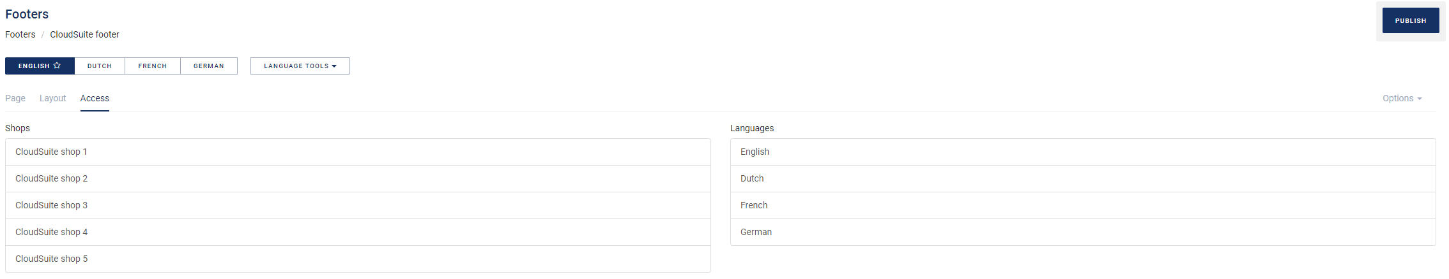Open the Page tab
This screenshot has height=279, width=1449.
pos(15,98)
